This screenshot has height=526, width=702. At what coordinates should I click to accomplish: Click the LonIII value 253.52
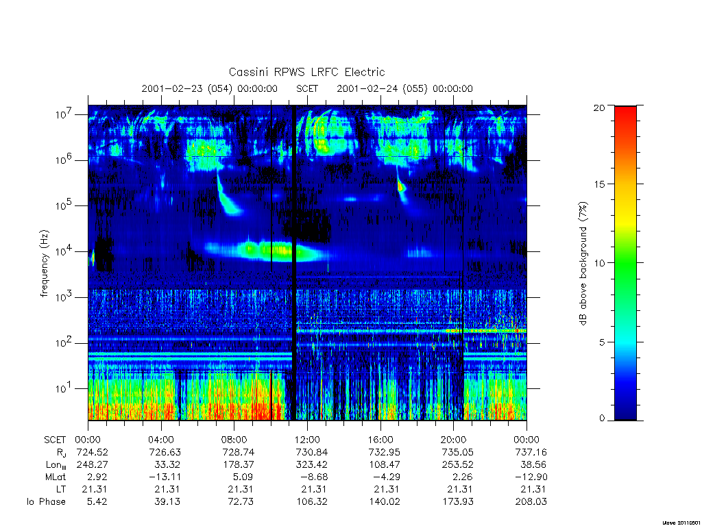pos(457,465)
